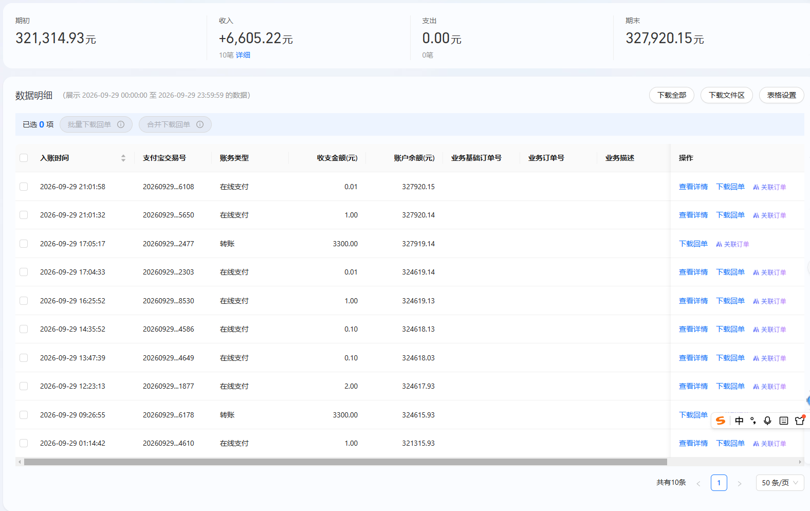The width and height of the screenshot is (810, 511).
Task: Click the info icon beside 批量下载回单
Action: point(121,124)
